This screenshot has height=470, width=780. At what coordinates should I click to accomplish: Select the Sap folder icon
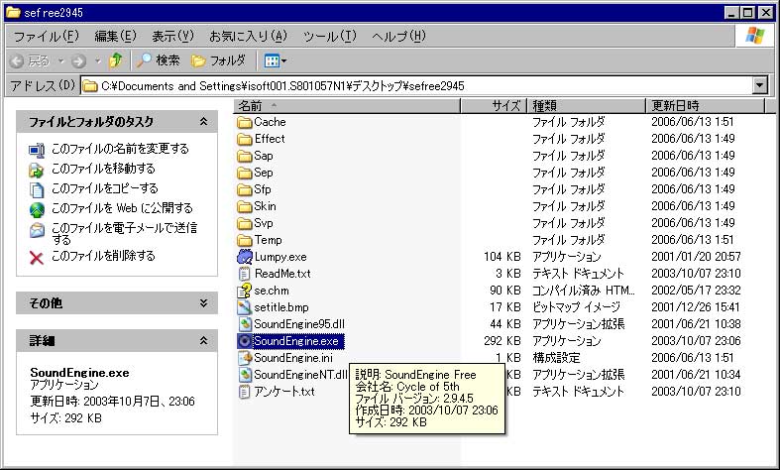[244, 157]
